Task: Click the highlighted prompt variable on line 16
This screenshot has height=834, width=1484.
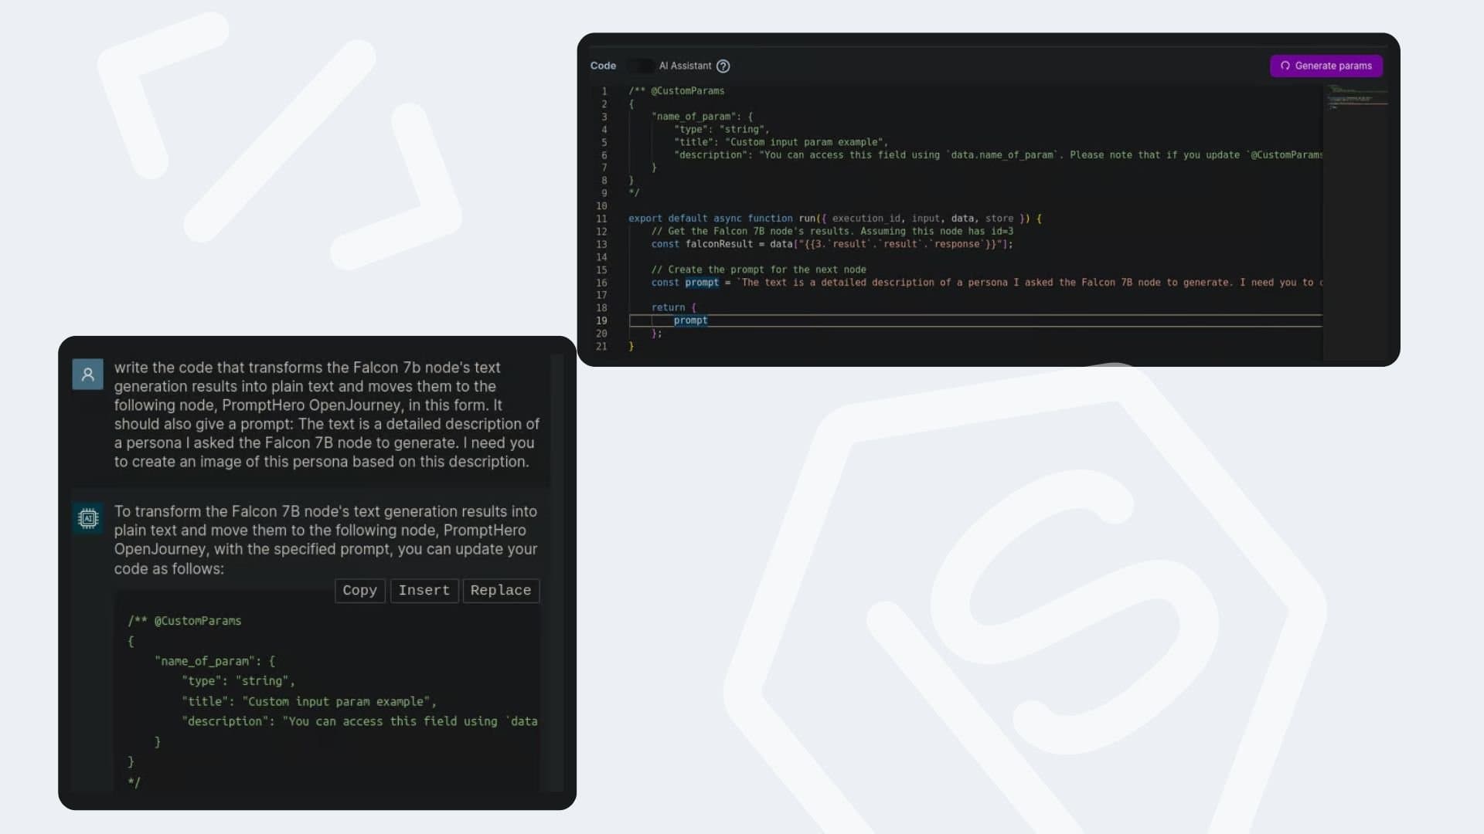Action: pos(702,283)
